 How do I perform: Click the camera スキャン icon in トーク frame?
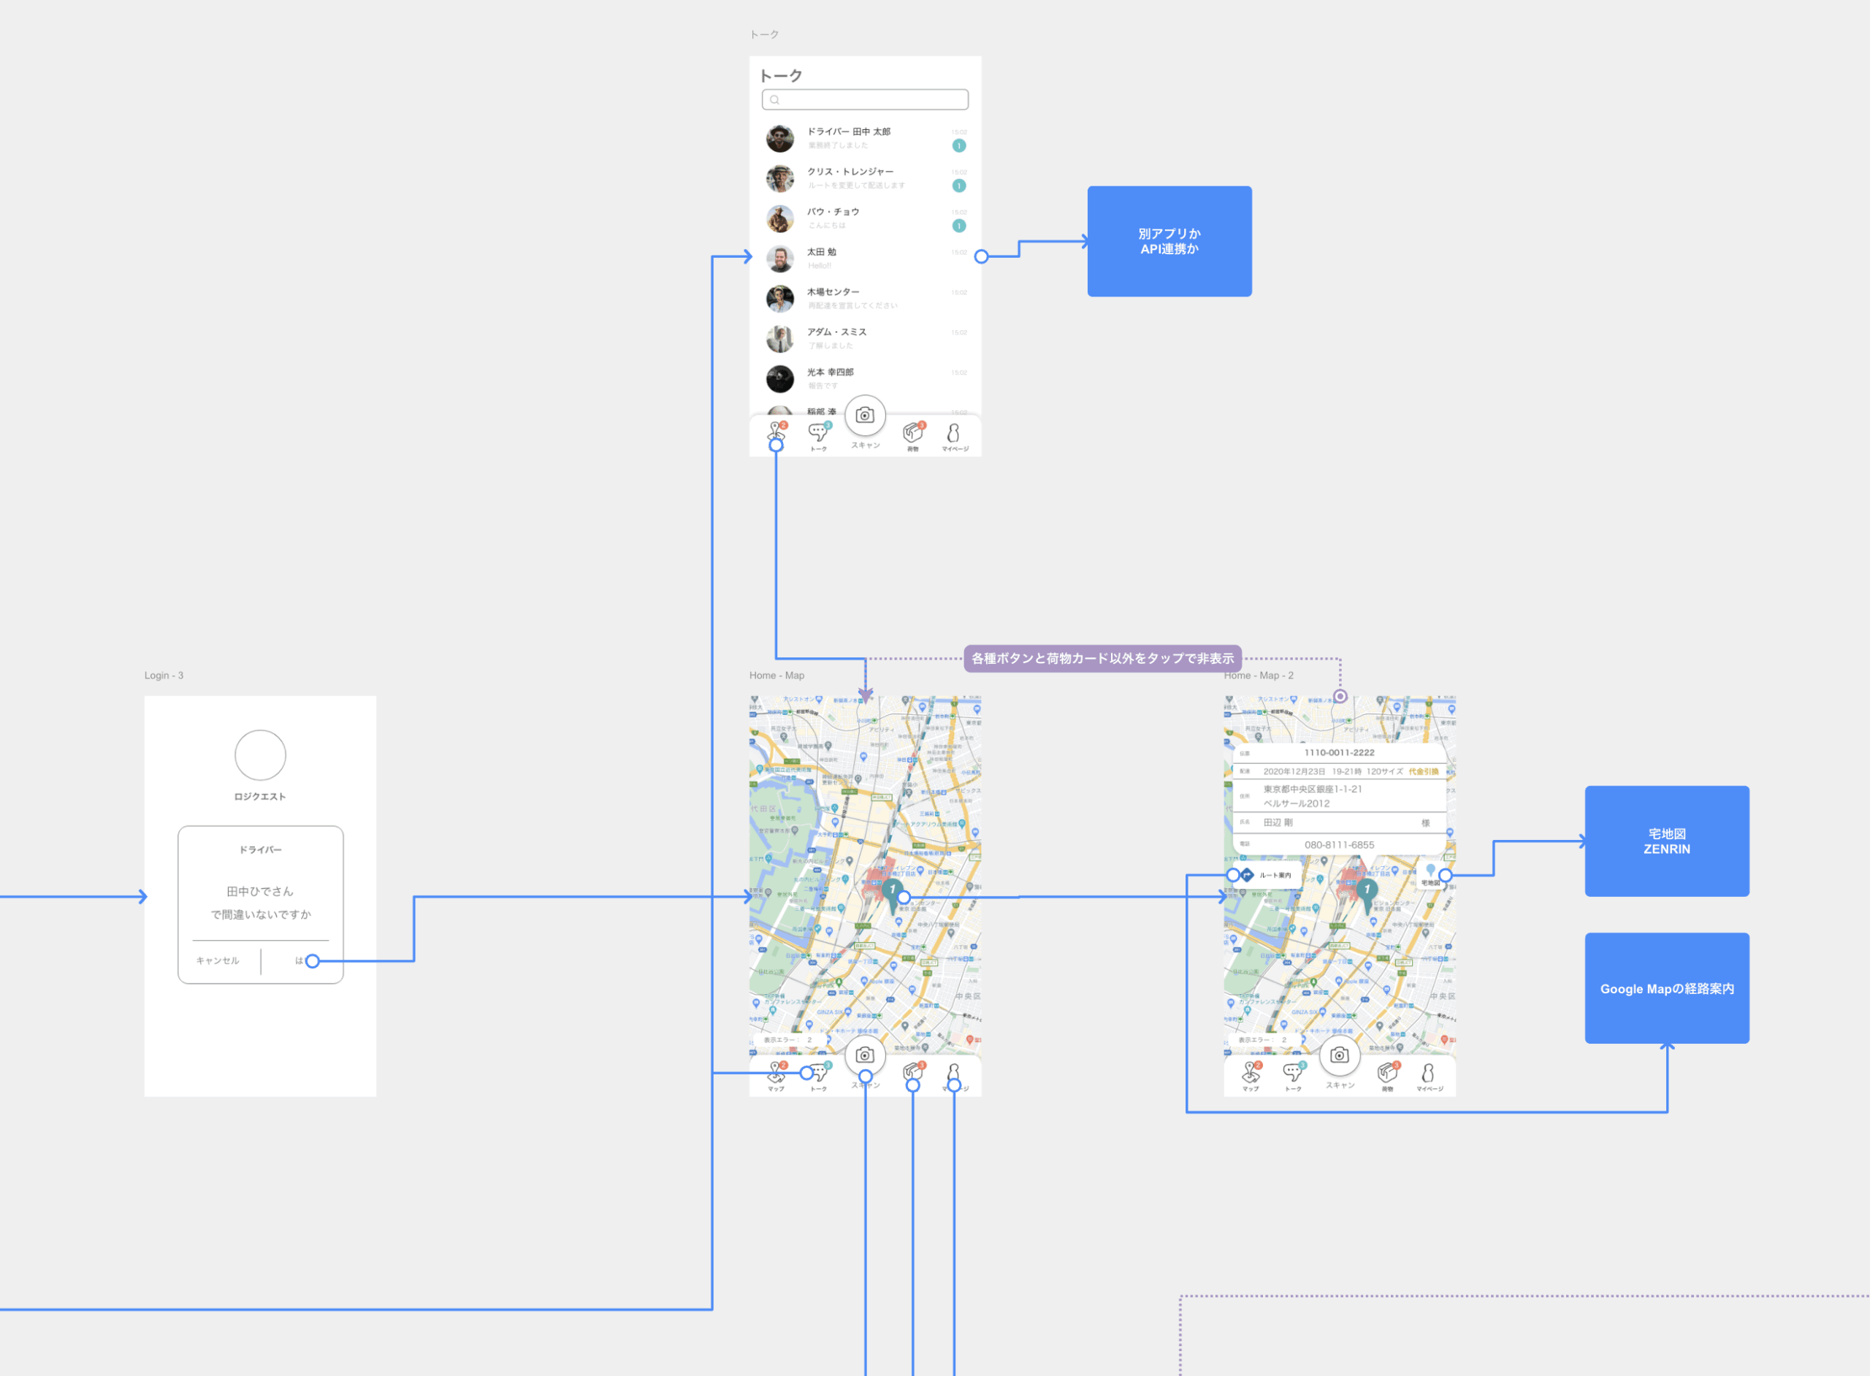pyautogui.click(x=865, y=416)
